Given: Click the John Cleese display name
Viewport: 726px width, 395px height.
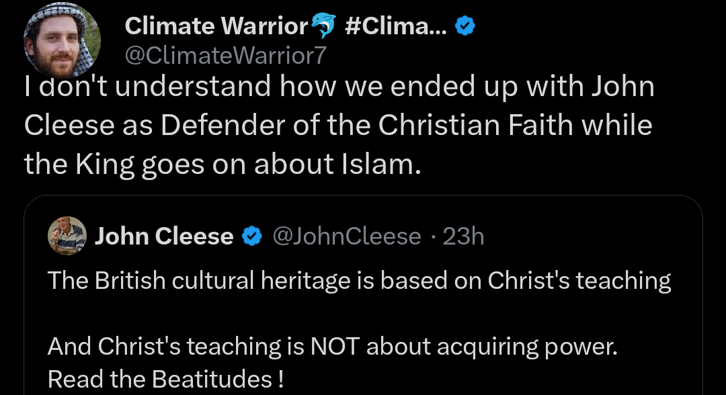Looking at the screenshot, I should (164, 236).
